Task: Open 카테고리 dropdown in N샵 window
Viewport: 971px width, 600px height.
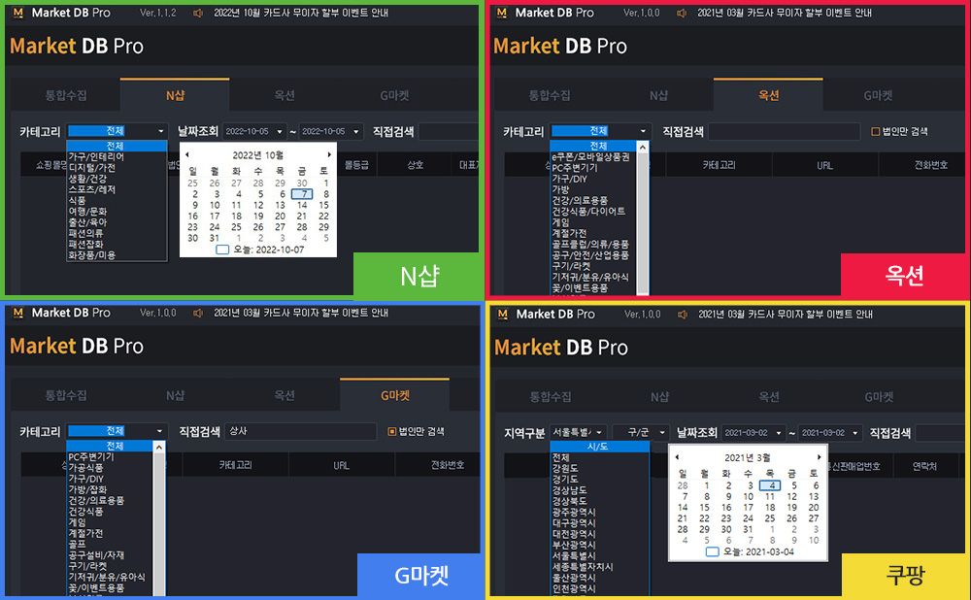Action: pyautogui.click(x=117, y=131)
